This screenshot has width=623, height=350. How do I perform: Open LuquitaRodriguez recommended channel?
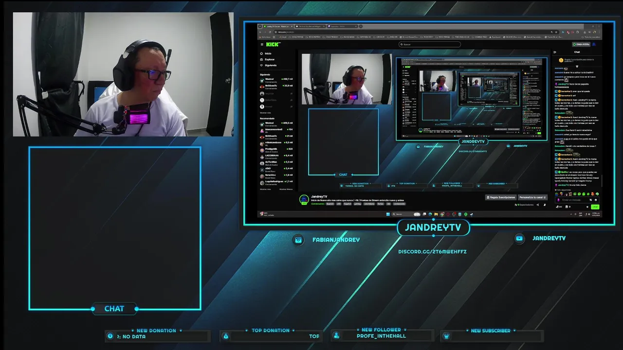pyautogui.click(x=276, y=183)
